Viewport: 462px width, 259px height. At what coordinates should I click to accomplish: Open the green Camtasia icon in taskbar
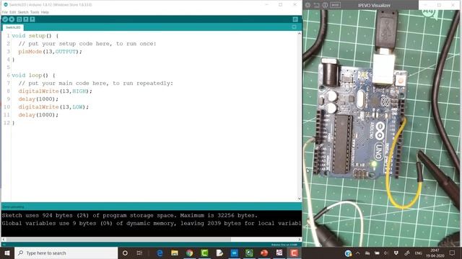[x=204, y=253]
